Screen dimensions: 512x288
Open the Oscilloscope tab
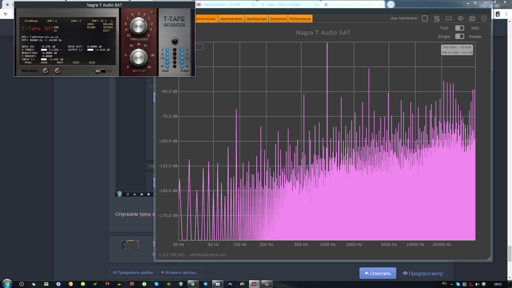[256, 19]
